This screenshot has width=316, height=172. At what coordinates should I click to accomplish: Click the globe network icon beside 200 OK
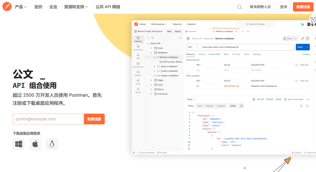(x=254, y=99)
